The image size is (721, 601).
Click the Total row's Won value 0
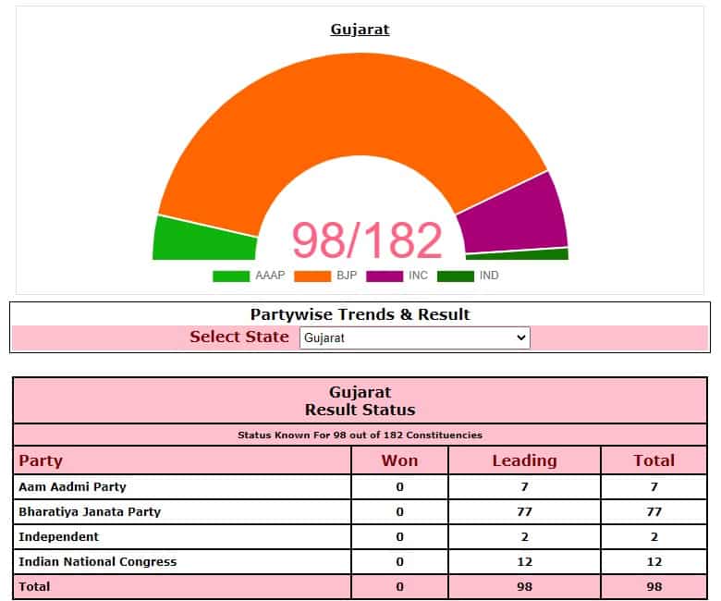click(399, 587)
